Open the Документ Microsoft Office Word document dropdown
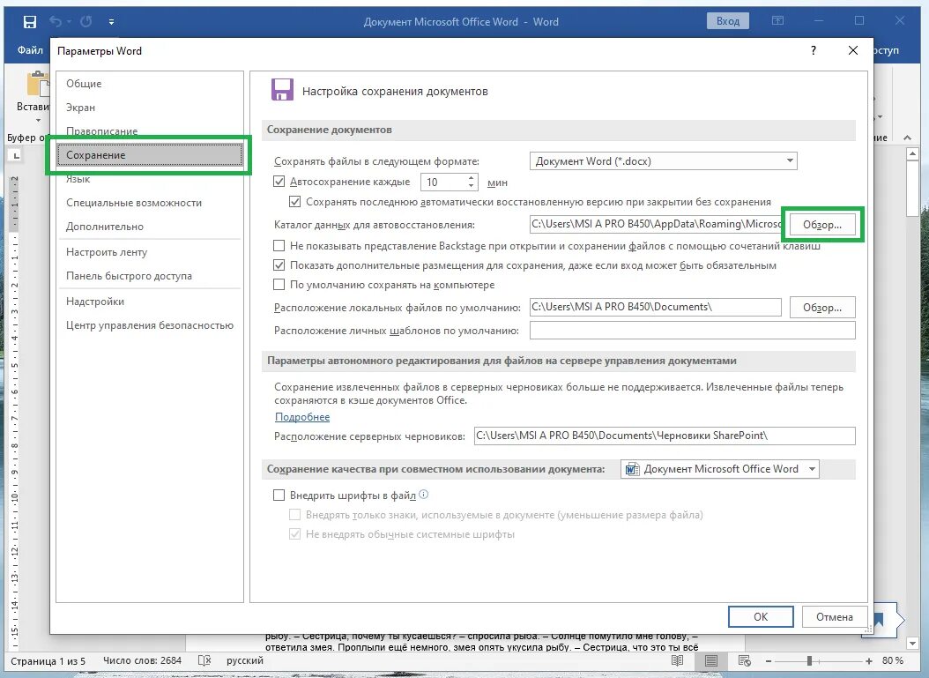929x678 pixels. click(x=720, y=469)
